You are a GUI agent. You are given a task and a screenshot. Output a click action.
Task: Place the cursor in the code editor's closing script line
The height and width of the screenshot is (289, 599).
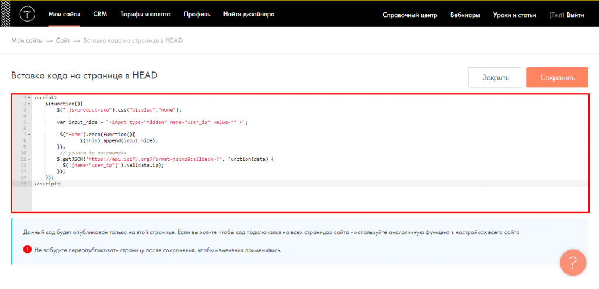point(310,184)
